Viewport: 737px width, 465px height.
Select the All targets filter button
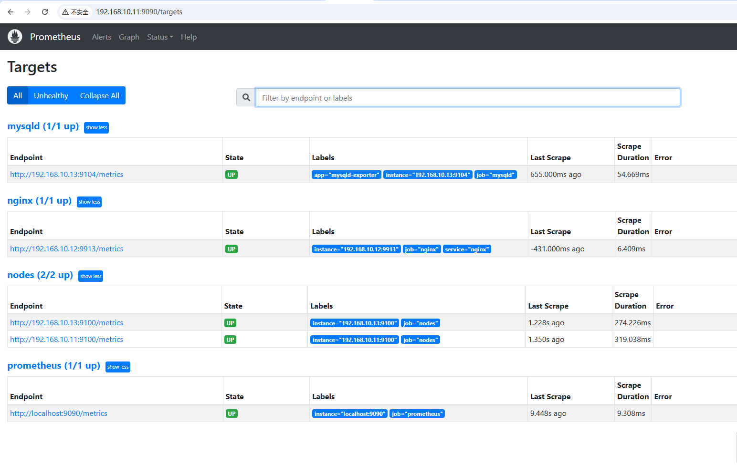(18, 95)
